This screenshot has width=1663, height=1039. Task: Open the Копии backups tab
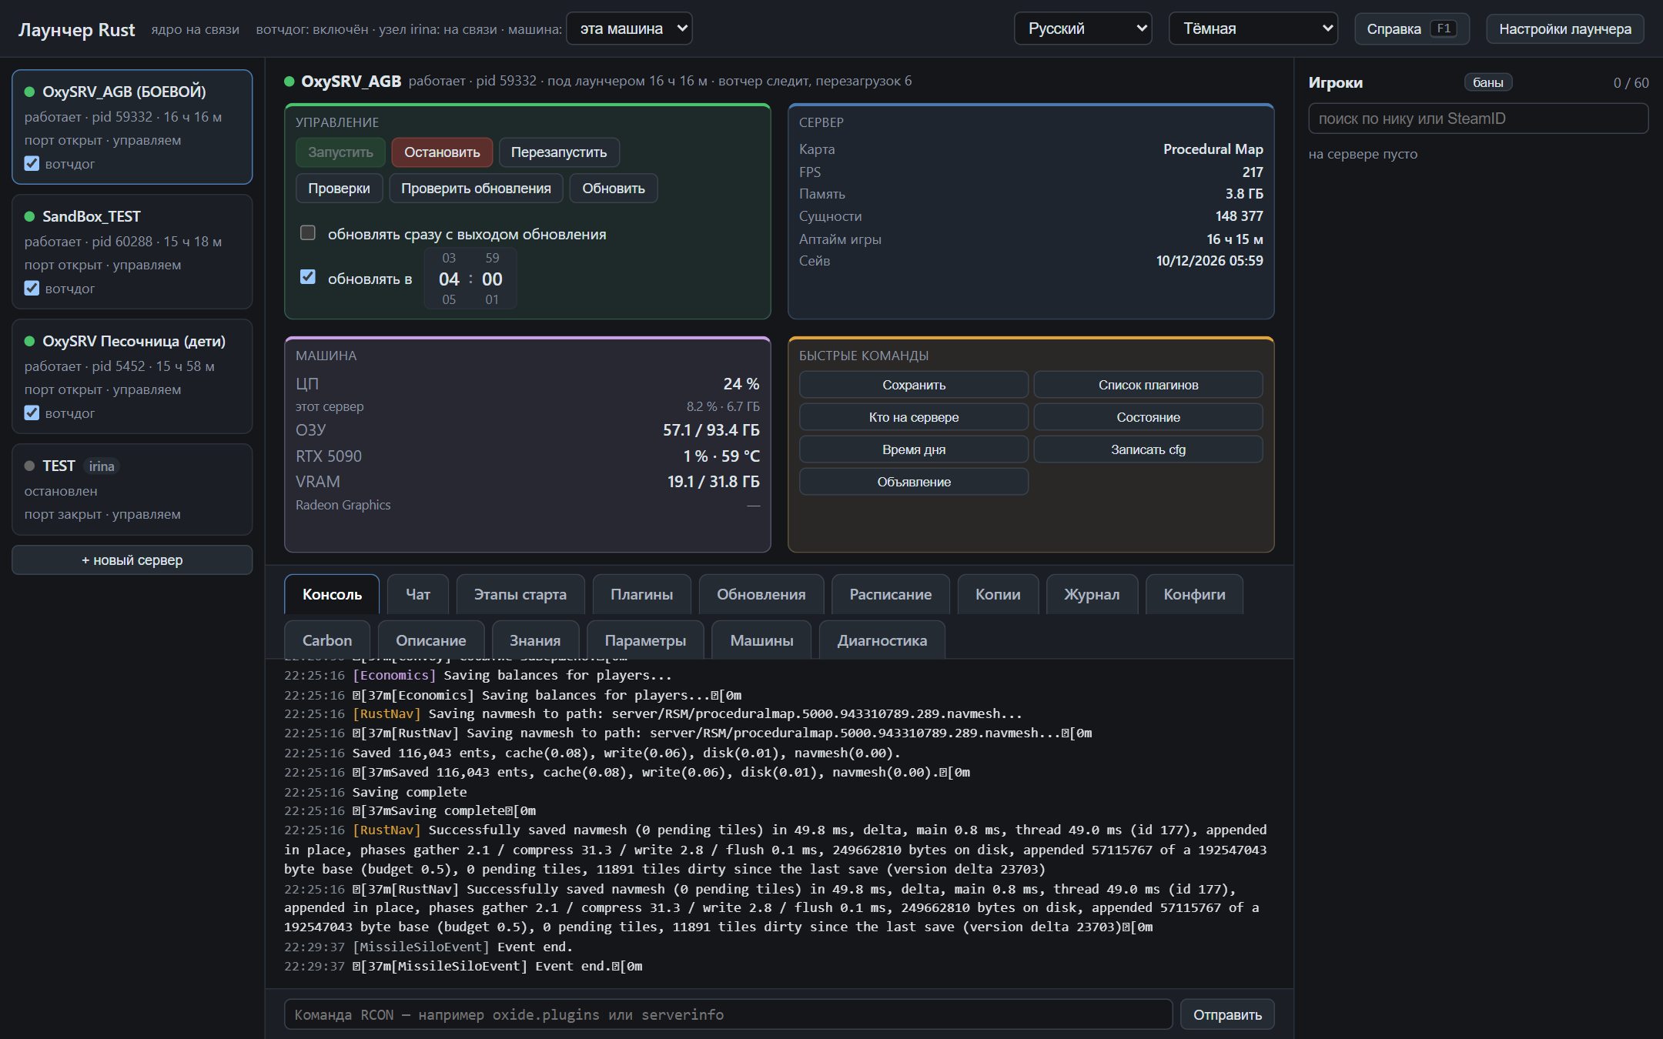click(x=998, y=594)
